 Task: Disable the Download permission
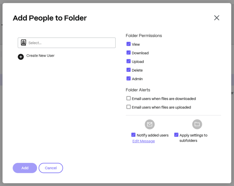[x=128, y=53]
